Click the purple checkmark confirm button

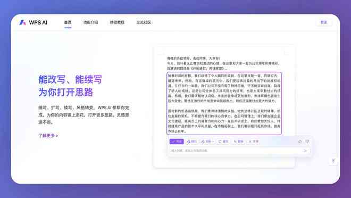point(177,142)
